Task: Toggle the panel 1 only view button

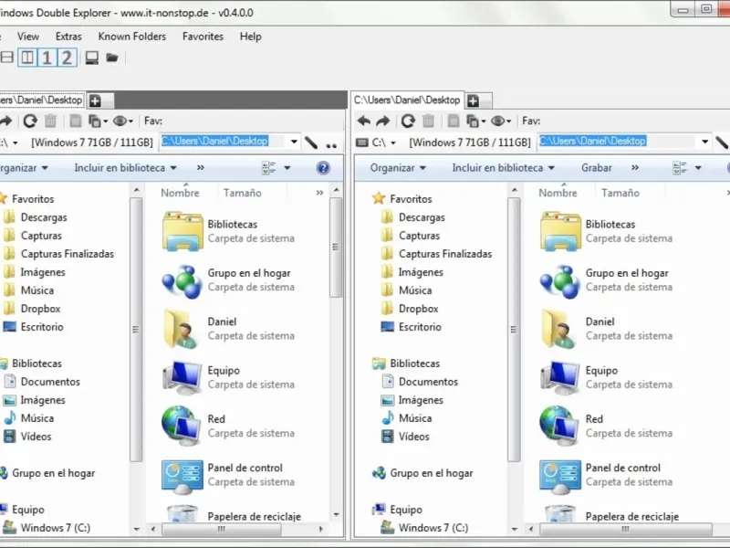Action: [47, 58]
